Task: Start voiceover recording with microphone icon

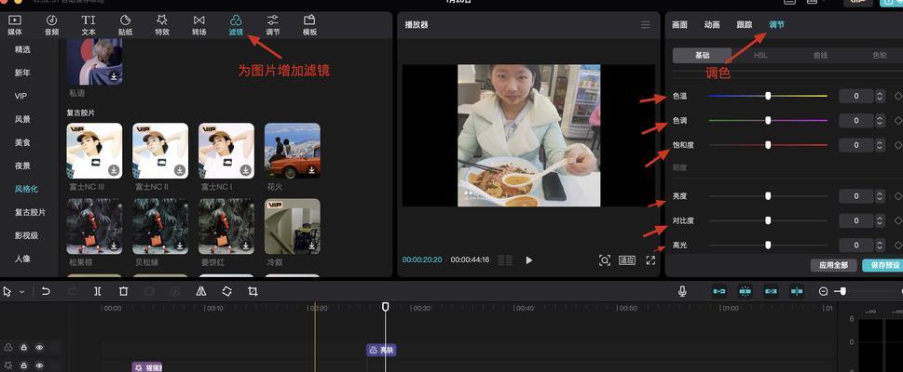Action: [x=682, y=291]
